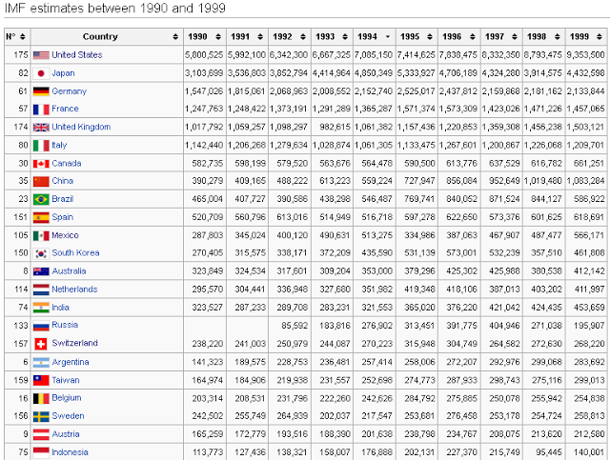Sort by 1993 column arrows
Screen dimensions: 610x460
[345, 36]
